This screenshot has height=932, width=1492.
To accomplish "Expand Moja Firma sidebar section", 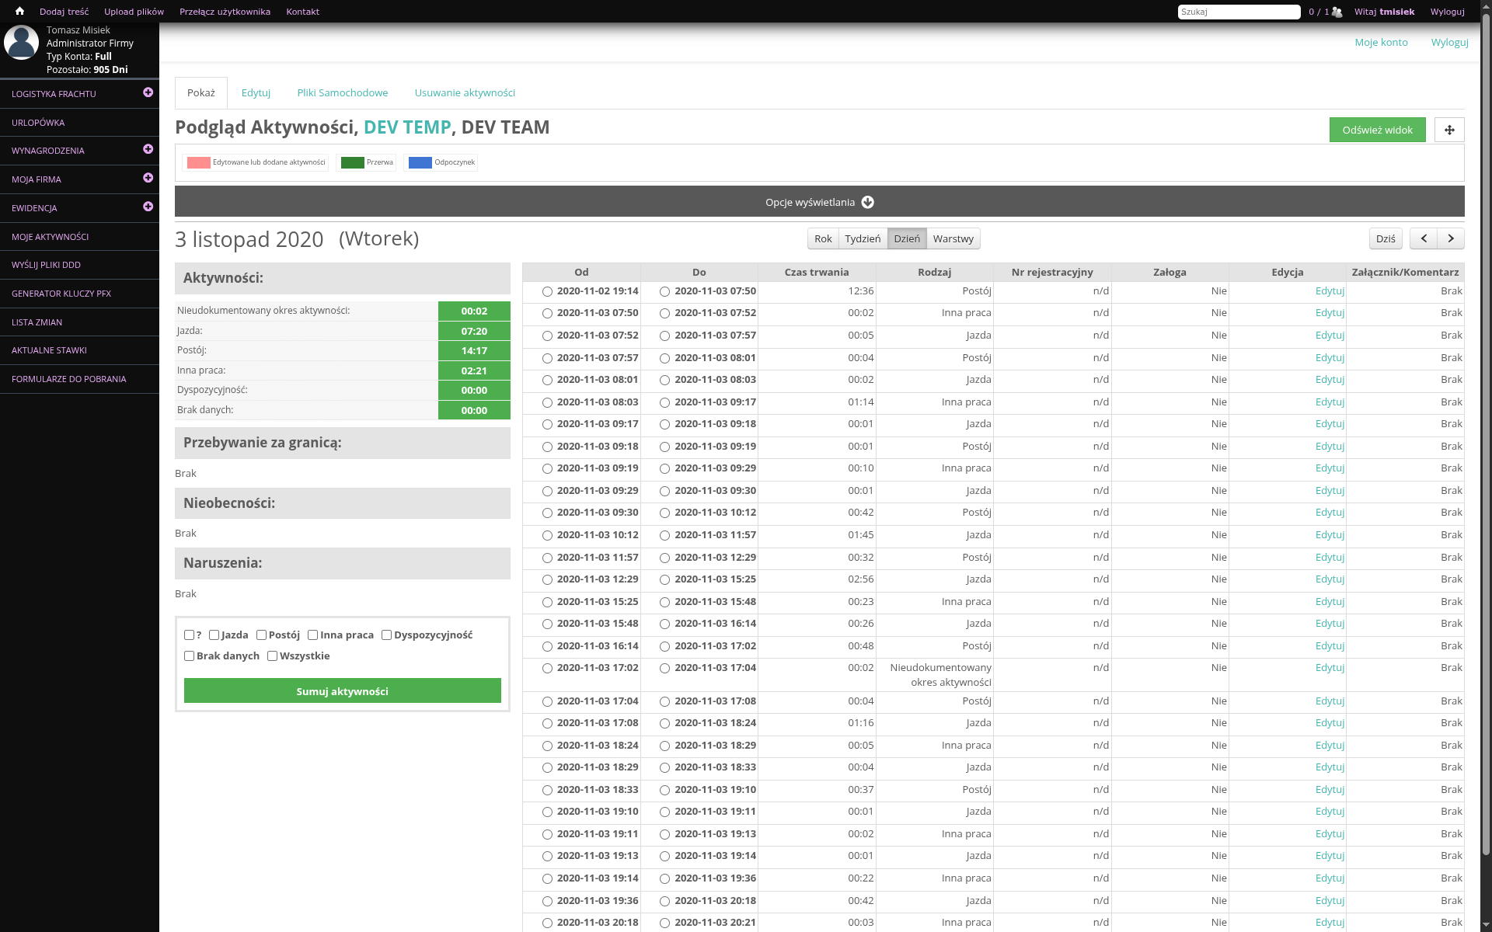I will point(148,178).
